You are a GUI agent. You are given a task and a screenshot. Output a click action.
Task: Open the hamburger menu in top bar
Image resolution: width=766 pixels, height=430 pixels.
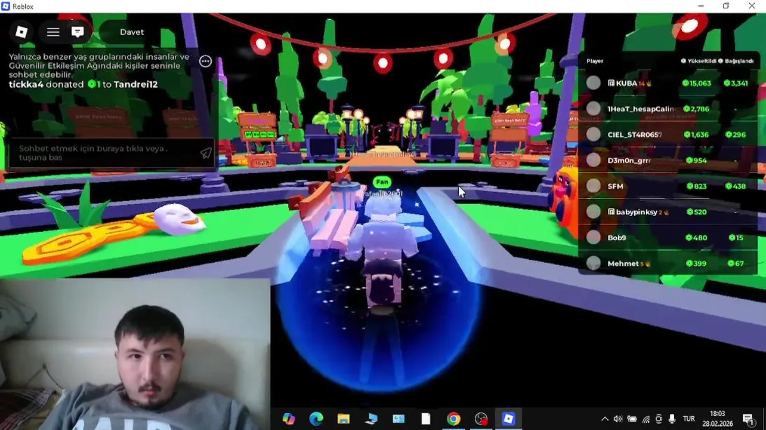[53, 32]
